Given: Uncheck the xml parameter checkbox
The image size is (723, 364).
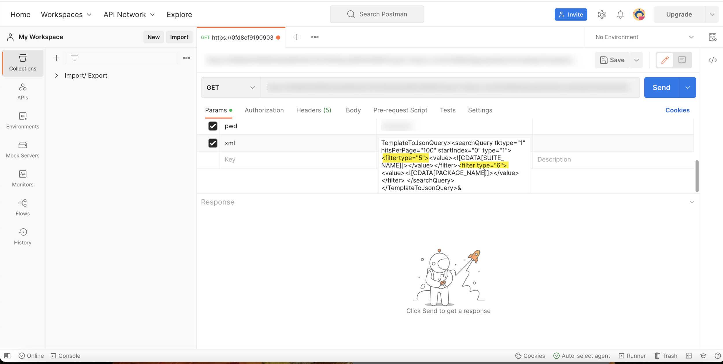Looking at the screenshot, I should 213,143.
